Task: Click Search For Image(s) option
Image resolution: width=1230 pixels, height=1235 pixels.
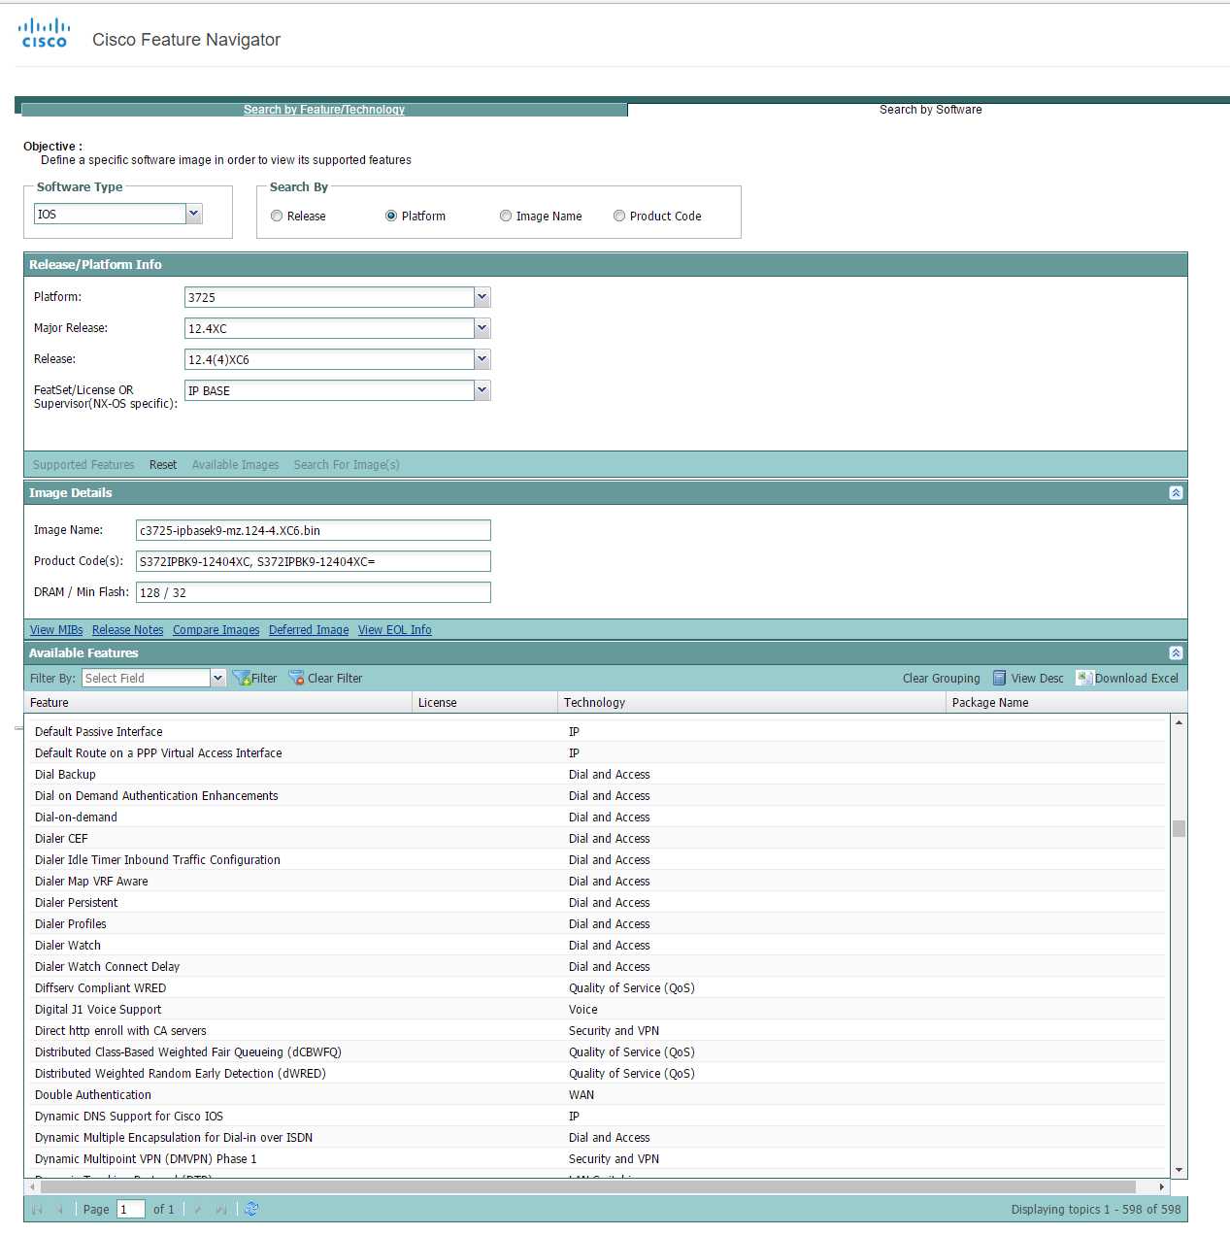Action: [x=347, y=465]
